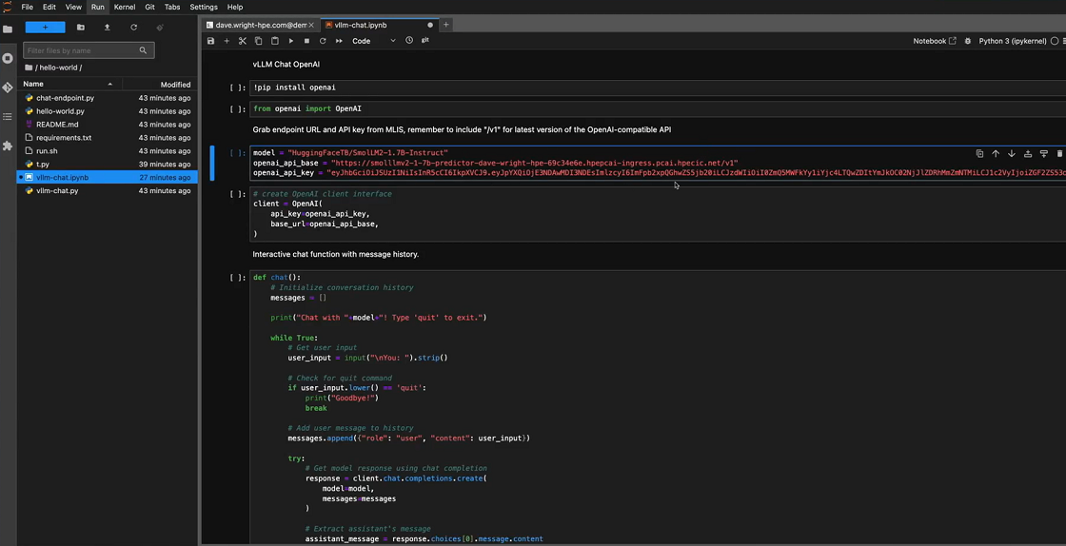1066x546 pixels.
Task: Click the hello-world breadcrumb folder
Action: (59, 68)
